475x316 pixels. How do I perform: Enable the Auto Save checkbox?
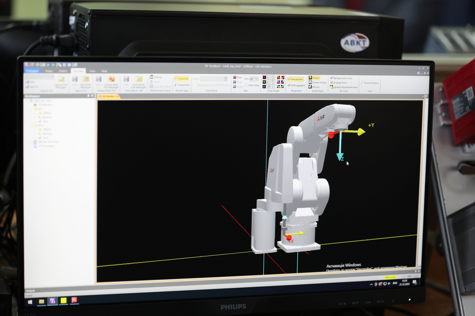coord(246,85)
